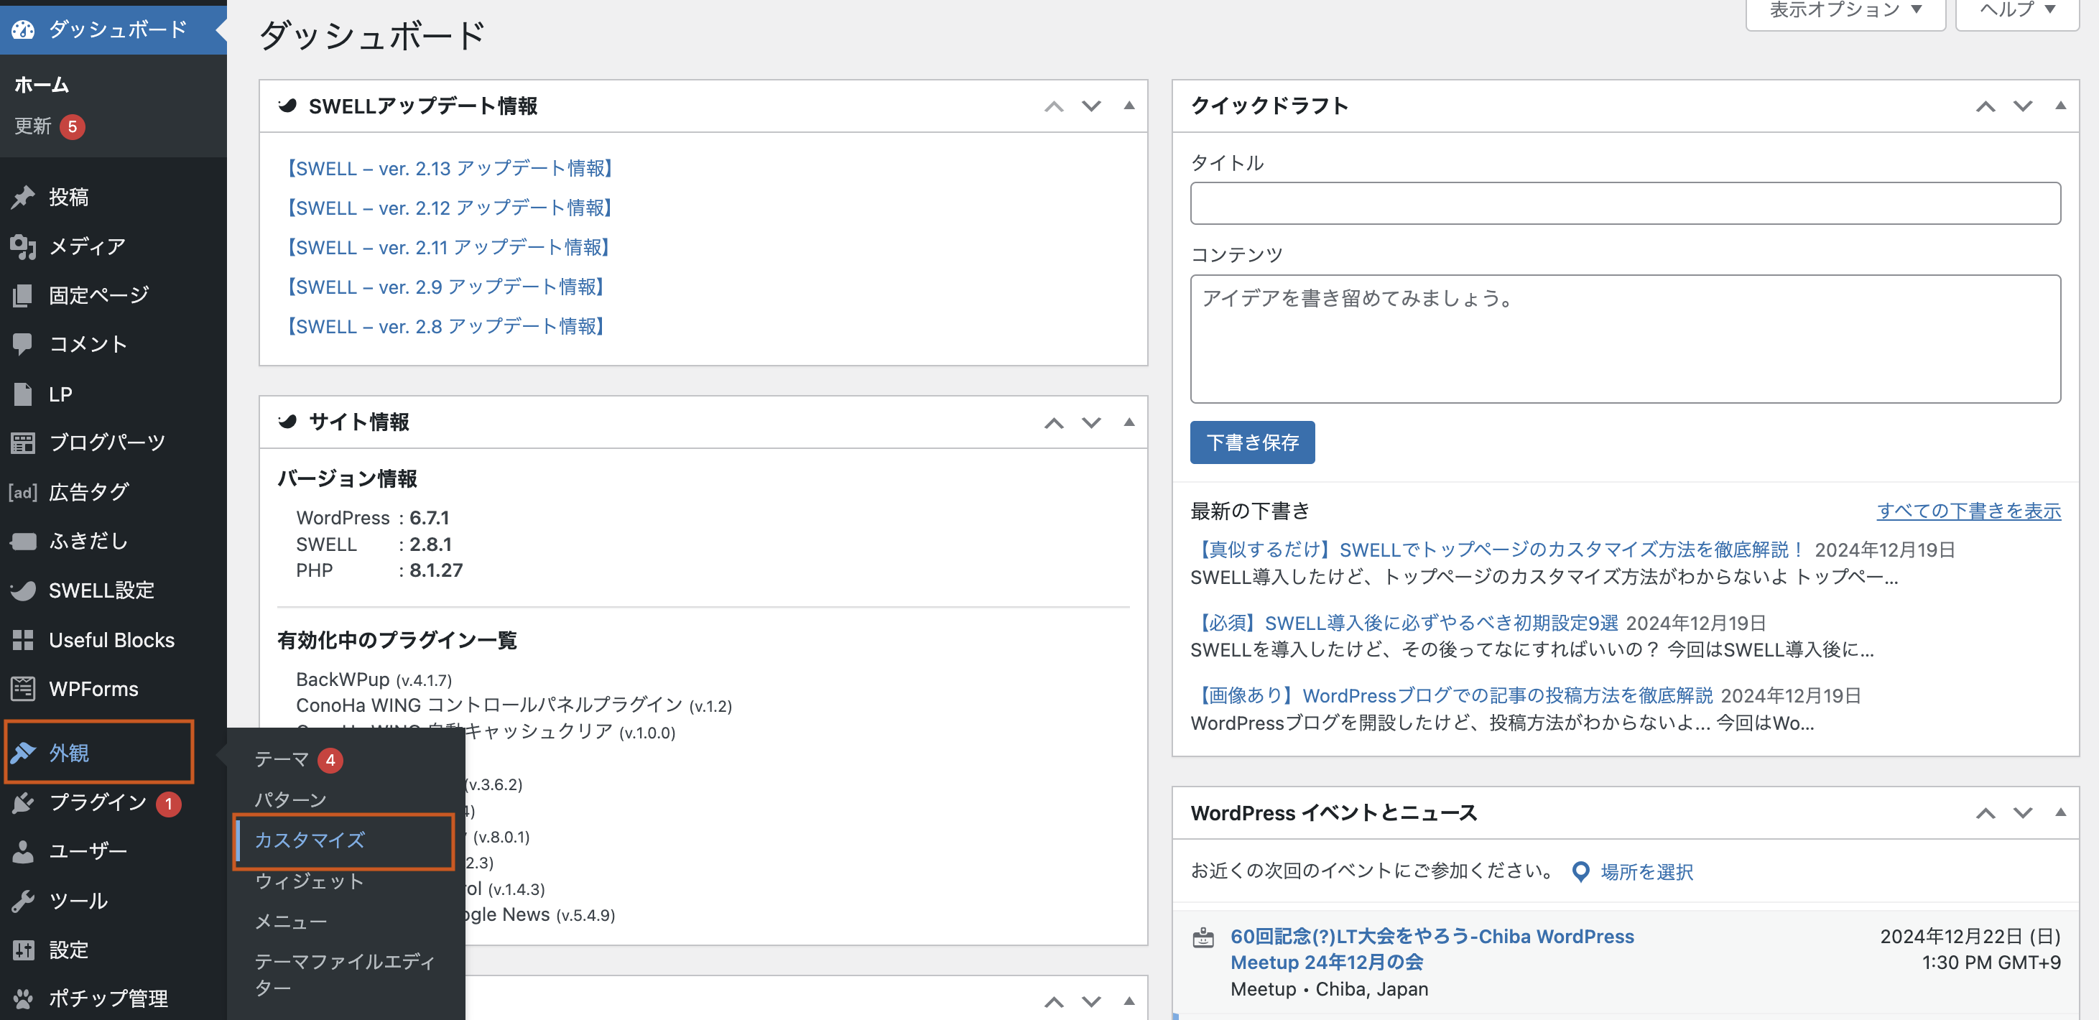
Task: Open draft 【必須】SWELL導入後に必ずやるべき初期設定9選
Action: (x=1405, y=623)
